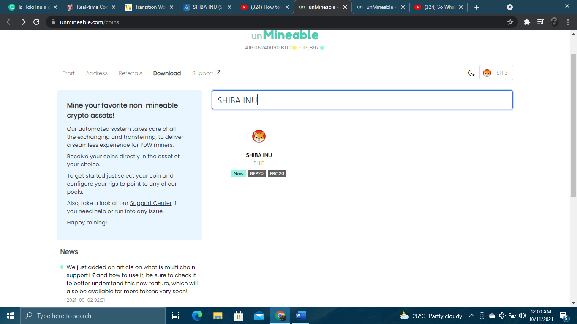Click the BEP20 network badge
577x324 pixels.
[256, 173]
